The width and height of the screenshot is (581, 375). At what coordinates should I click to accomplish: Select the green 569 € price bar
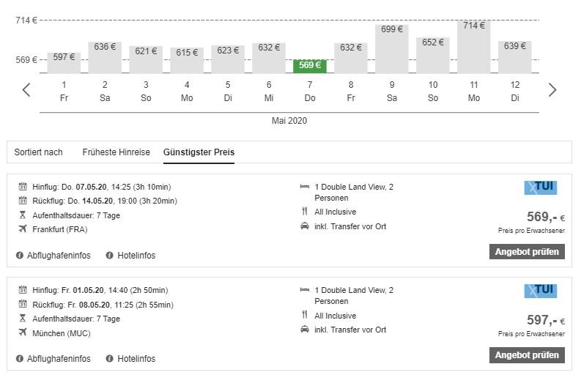(x=310, y=66)
